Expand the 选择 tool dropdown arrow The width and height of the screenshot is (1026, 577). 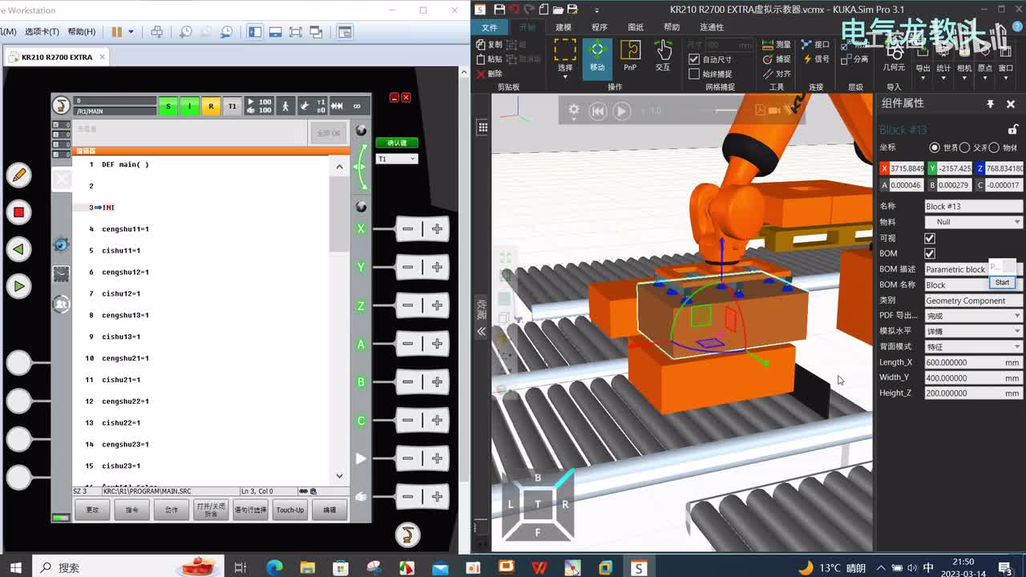tap(565, 76)
